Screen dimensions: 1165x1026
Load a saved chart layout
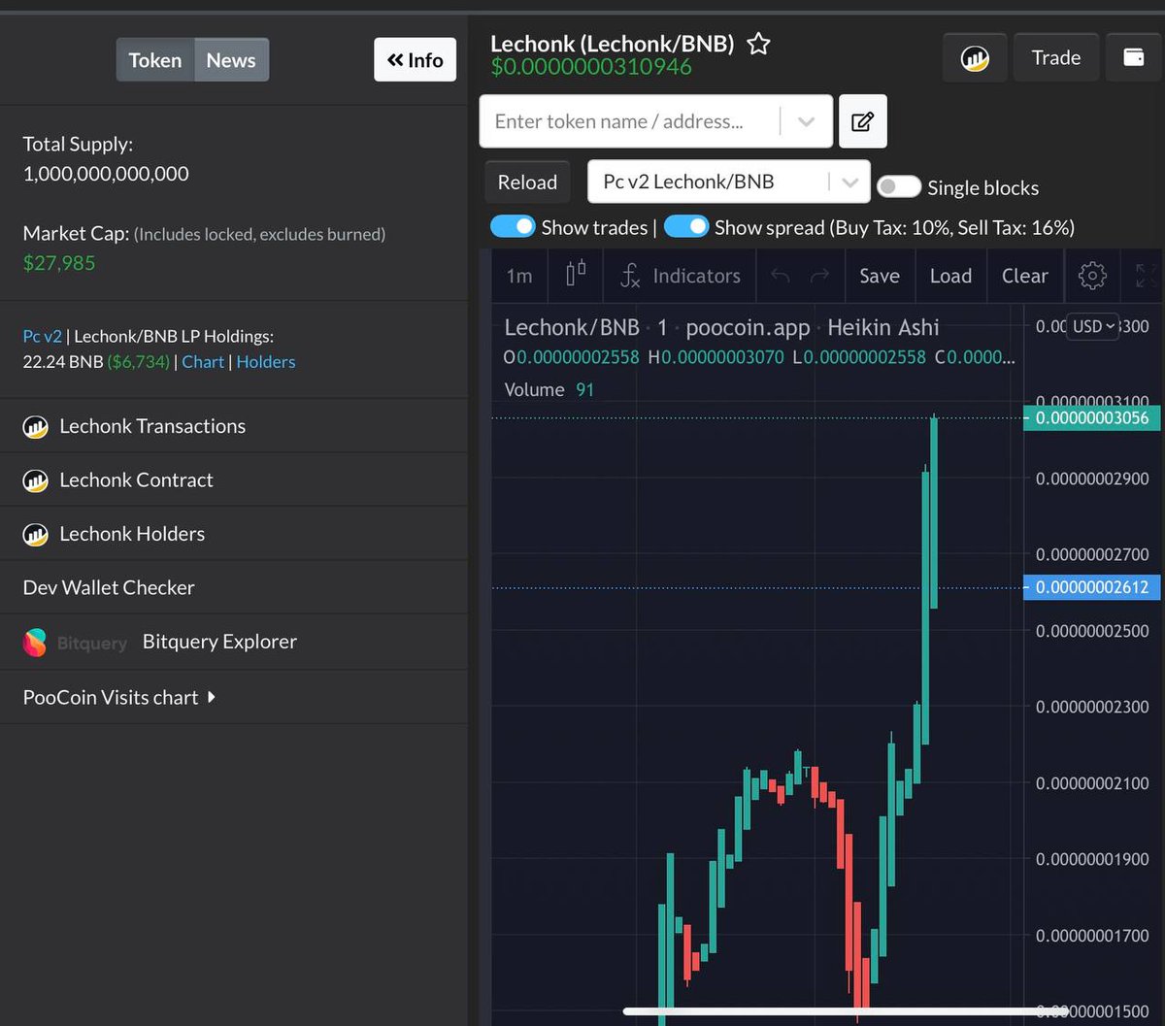[x=950, y=276]
